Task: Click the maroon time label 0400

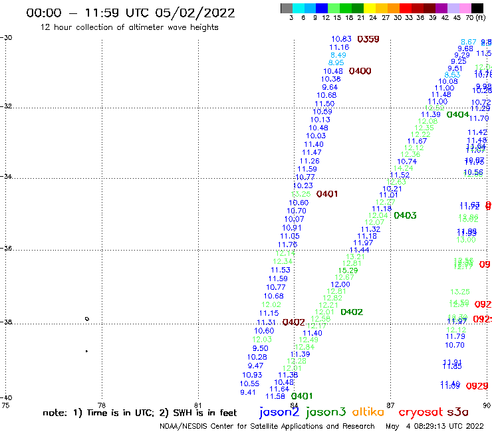Action: [x=360, y=71]
